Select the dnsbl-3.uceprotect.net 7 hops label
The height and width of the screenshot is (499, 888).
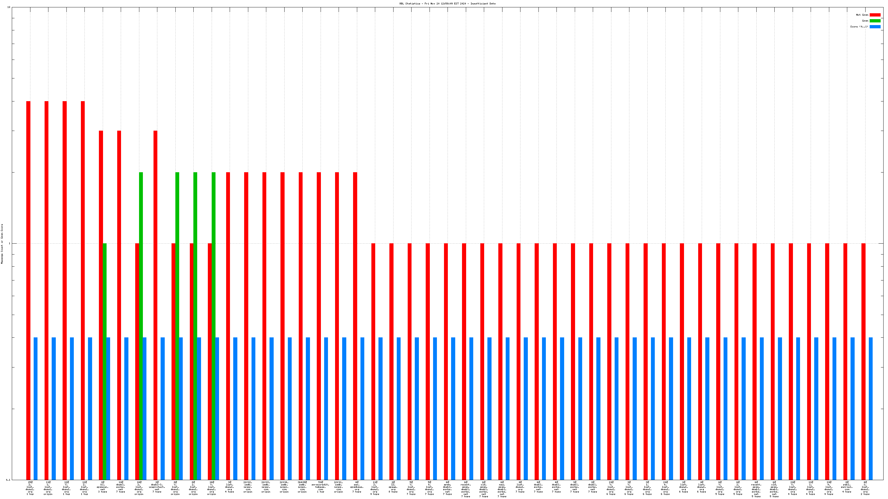pyautogui.click(x=157, y=487)
